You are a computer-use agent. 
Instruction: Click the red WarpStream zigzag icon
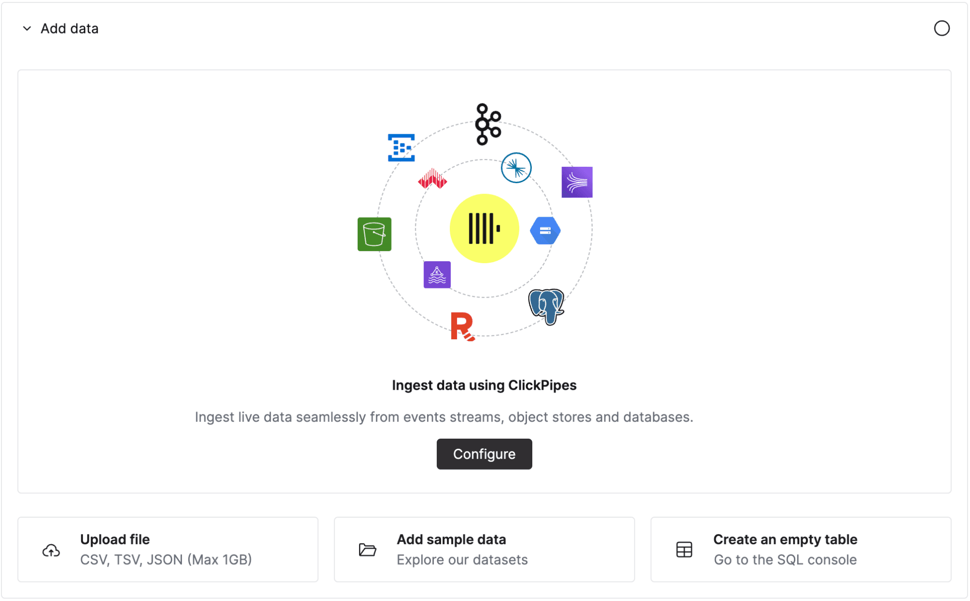[432, 179]
